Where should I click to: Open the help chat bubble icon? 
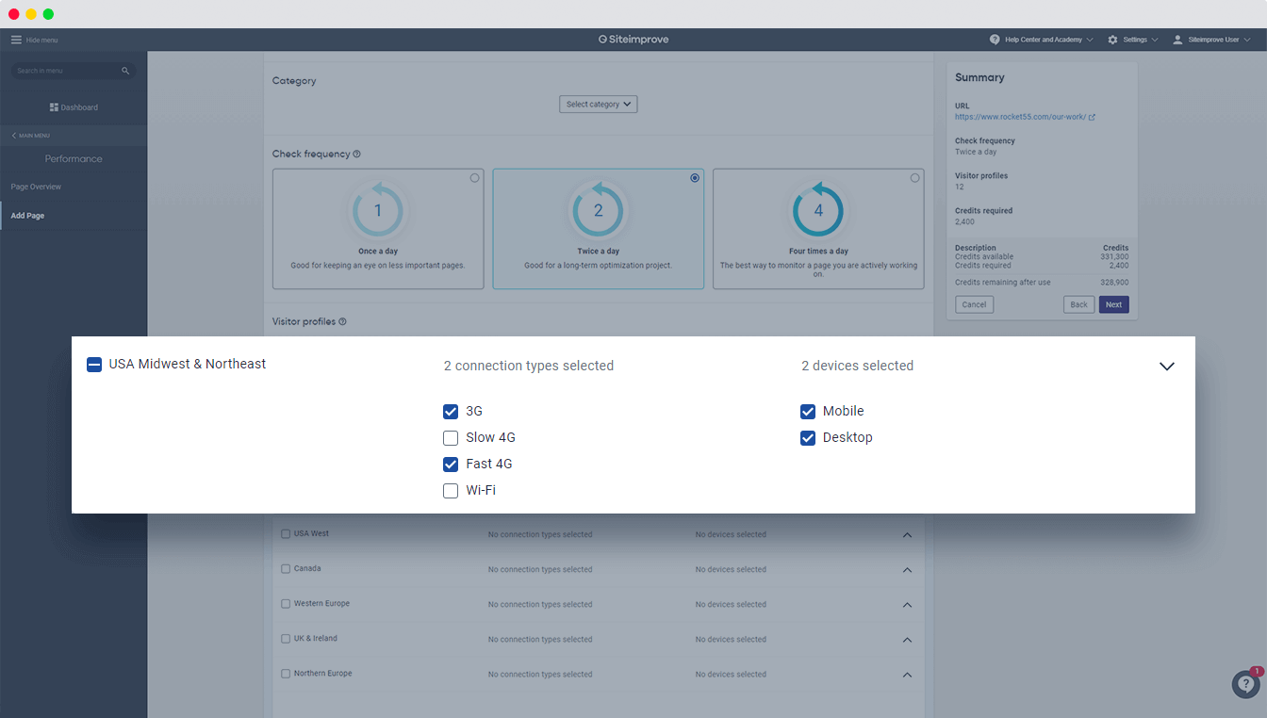[1245, 684]
